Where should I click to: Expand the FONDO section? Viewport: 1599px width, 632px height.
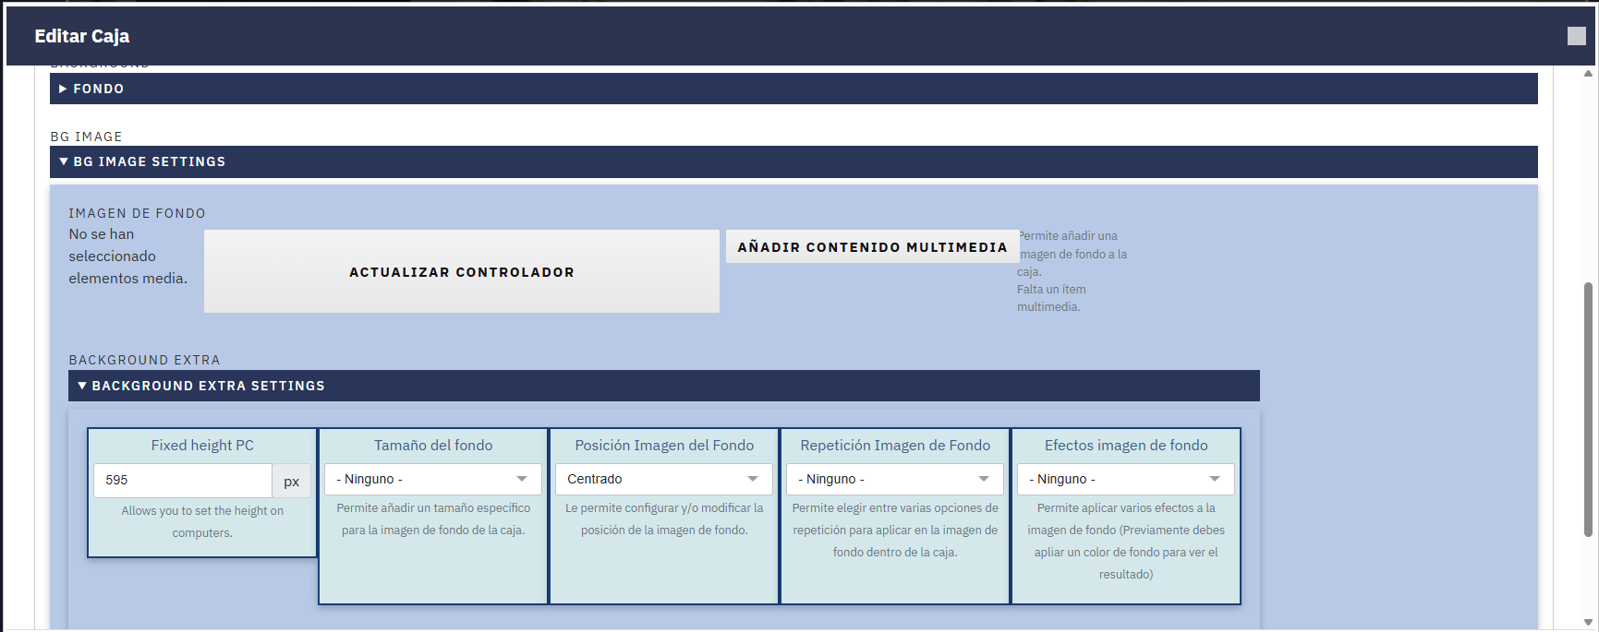(793, 89)
